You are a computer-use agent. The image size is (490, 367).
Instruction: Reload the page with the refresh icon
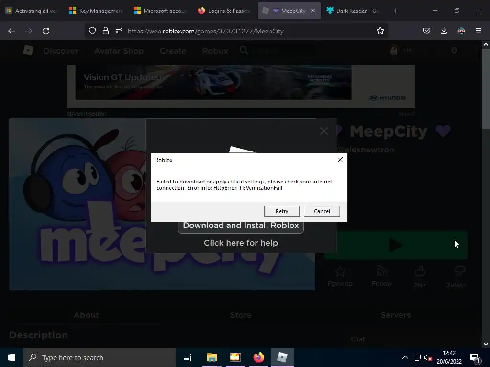click(x=46, y=31)
